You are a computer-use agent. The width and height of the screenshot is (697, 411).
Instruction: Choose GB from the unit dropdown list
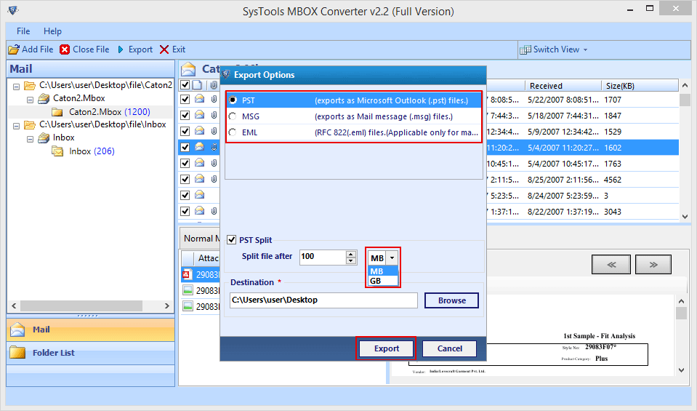[383, 281]
